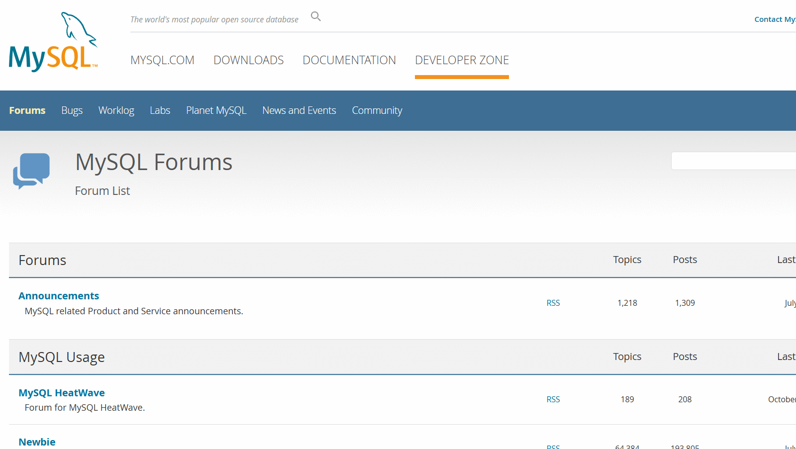Open Forums in the blue navigation bar
796x449 pixels.
(27, 110)
